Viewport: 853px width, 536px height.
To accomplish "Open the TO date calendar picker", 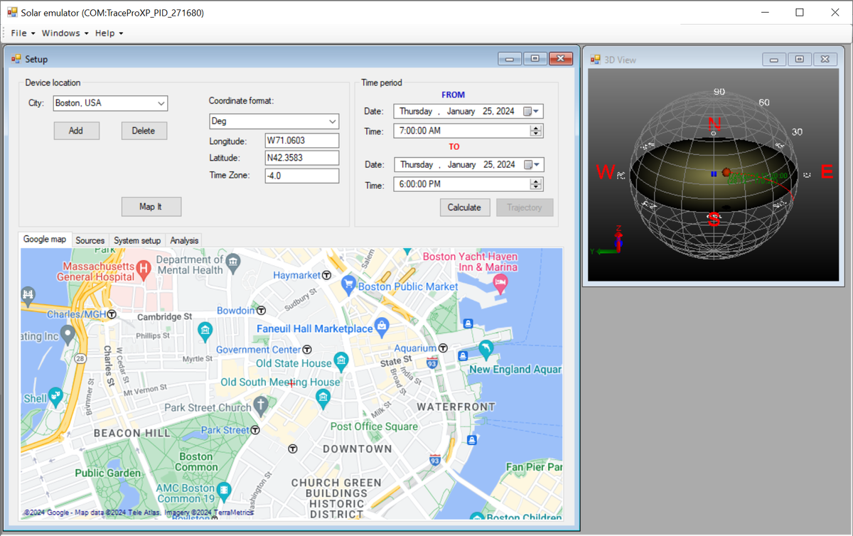I will pyautogui.click(x=532, y=165).
